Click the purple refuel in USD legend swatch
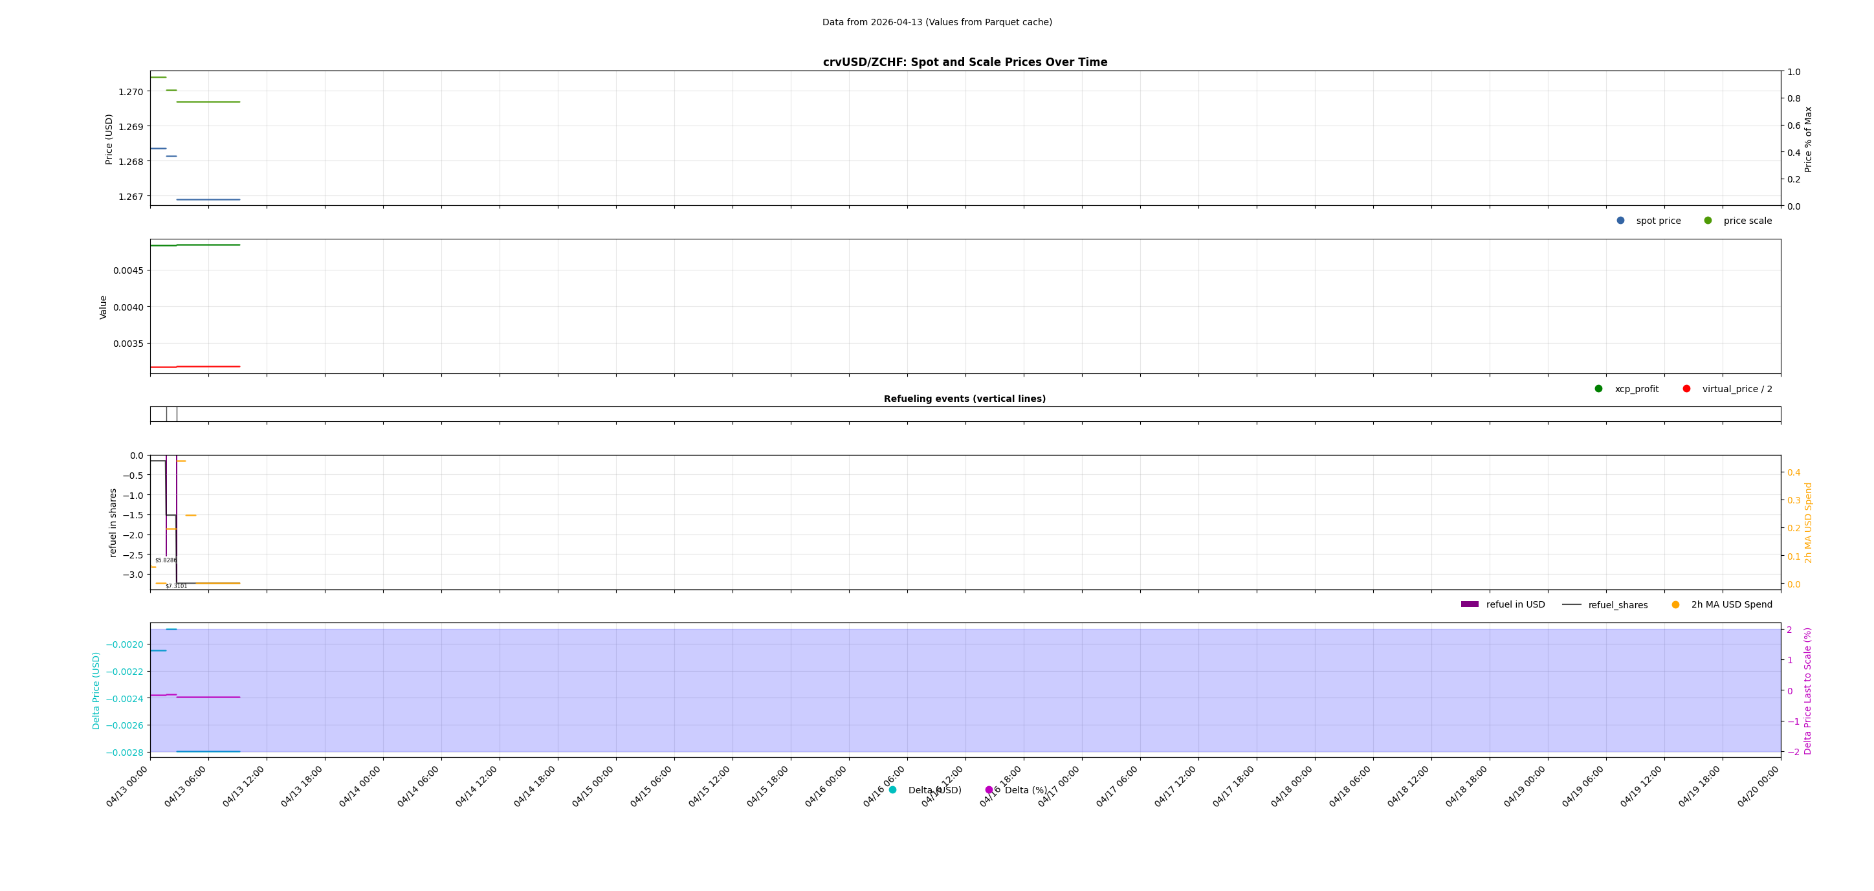Viewport: 1874px width, 891px height. pyautogui.click(x=1470, y=604)
